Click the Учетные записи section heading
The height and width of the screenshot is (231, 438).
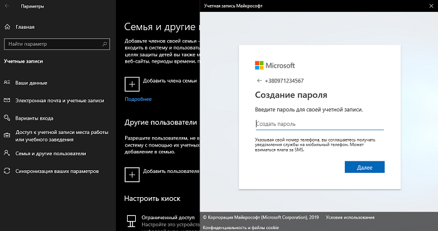click(x=24, y=61)
